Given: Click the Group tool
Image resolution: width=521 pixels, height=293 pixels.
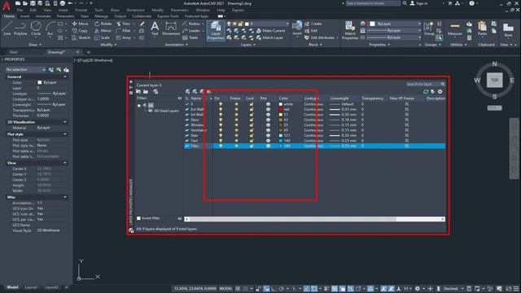Looking at the screenshot, I should pos(429,28).
